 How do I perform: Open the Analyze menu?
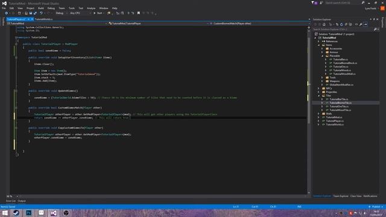(x=91, y=8)
